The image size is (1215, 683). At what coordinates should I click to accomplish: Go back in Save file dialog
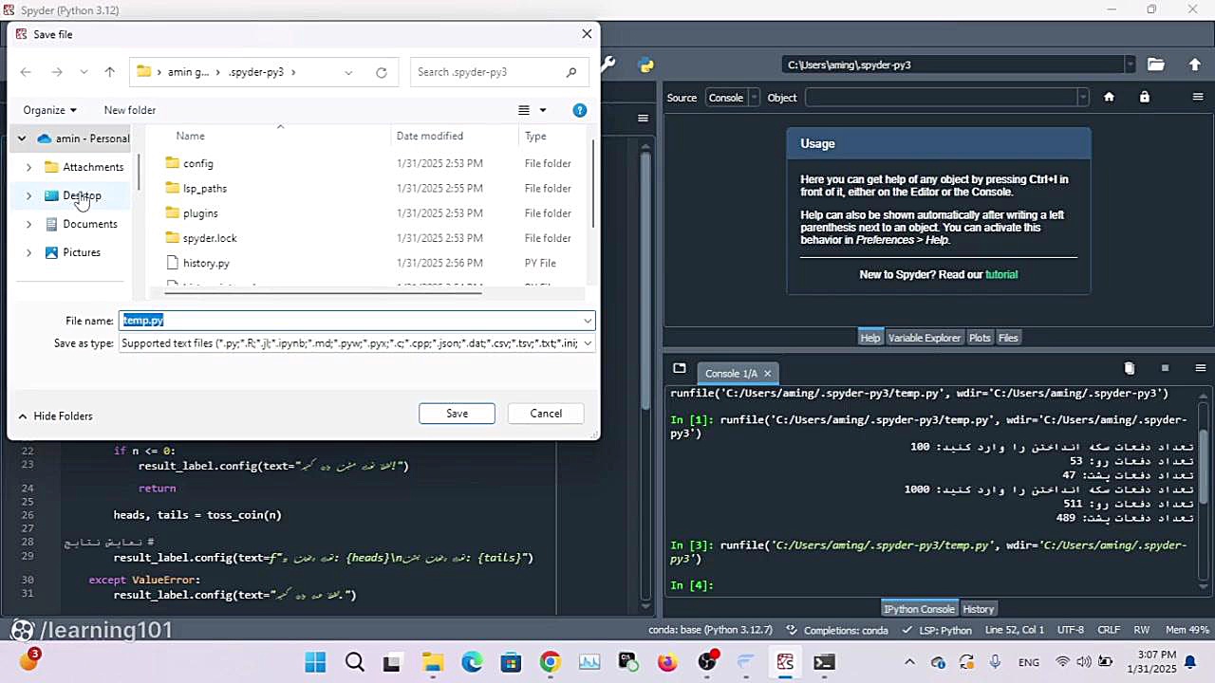pyautogui.click(x=26, y=72)
